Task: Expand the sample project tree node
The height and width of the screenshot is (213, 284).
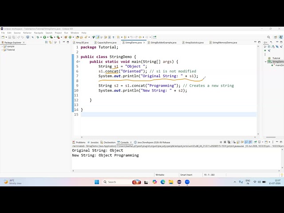Action: pos(2,47)
